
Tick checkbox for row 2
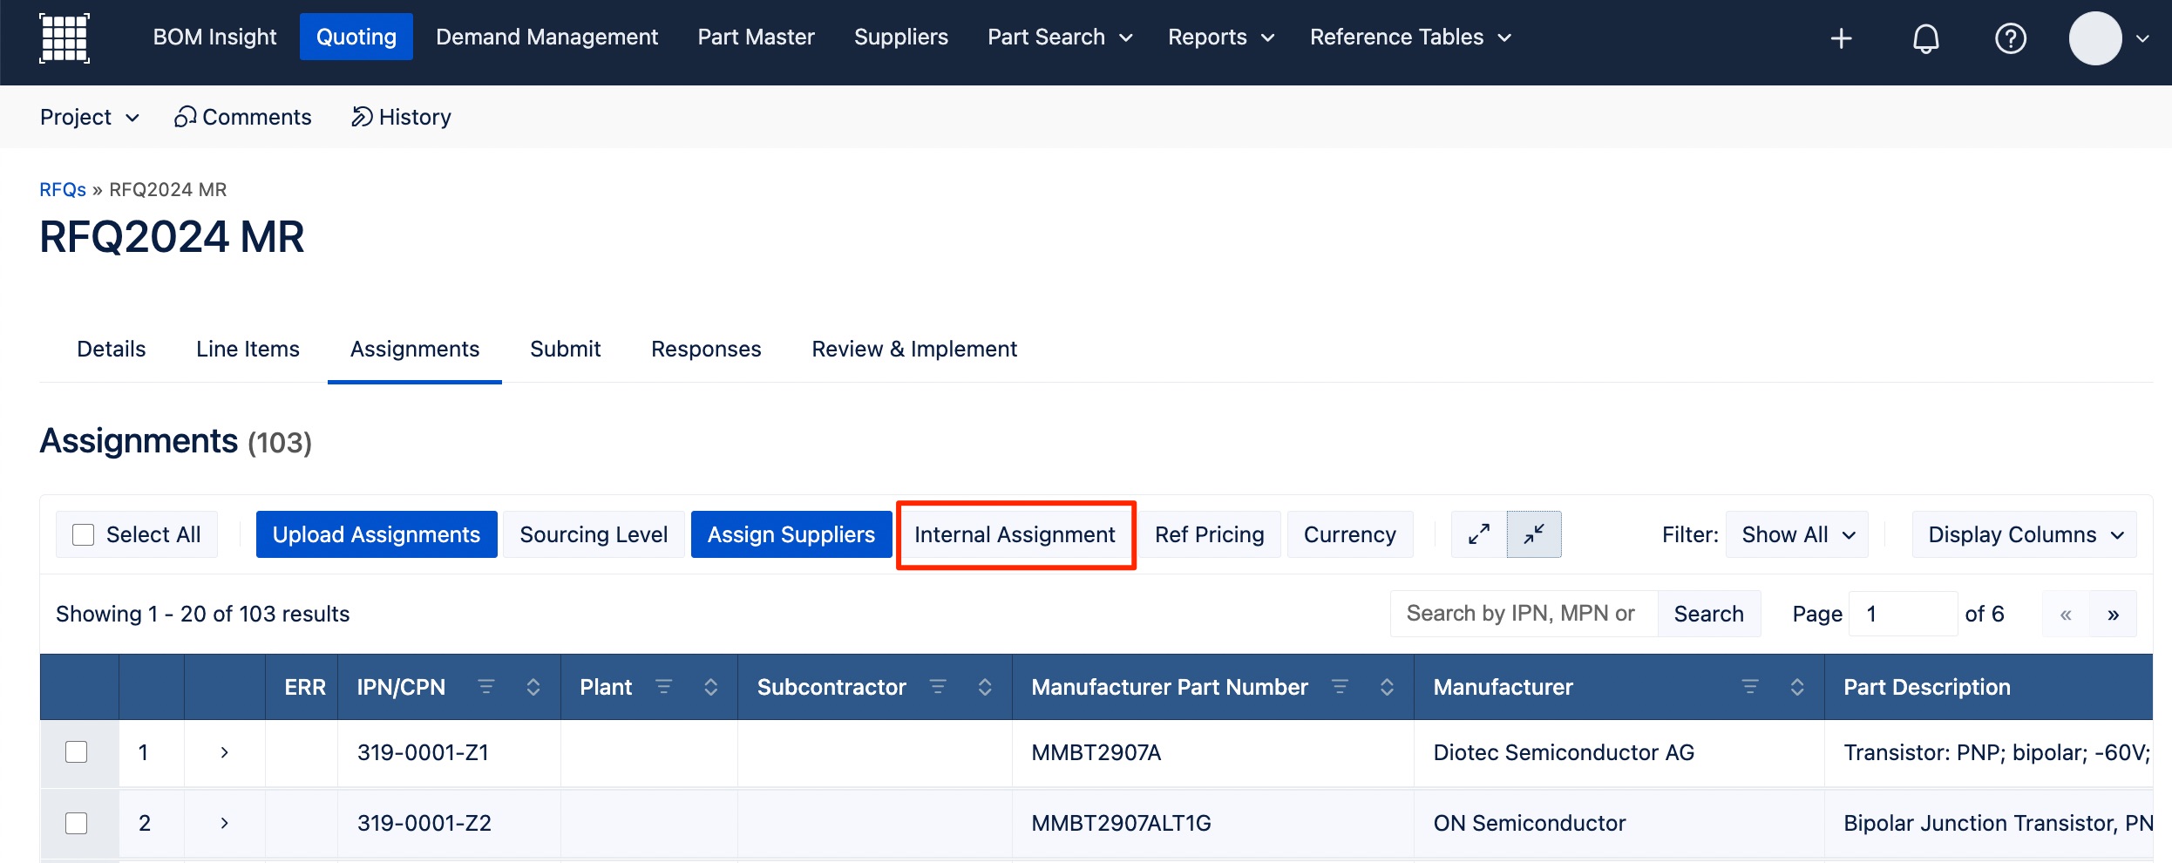click(x=77, y=823)
